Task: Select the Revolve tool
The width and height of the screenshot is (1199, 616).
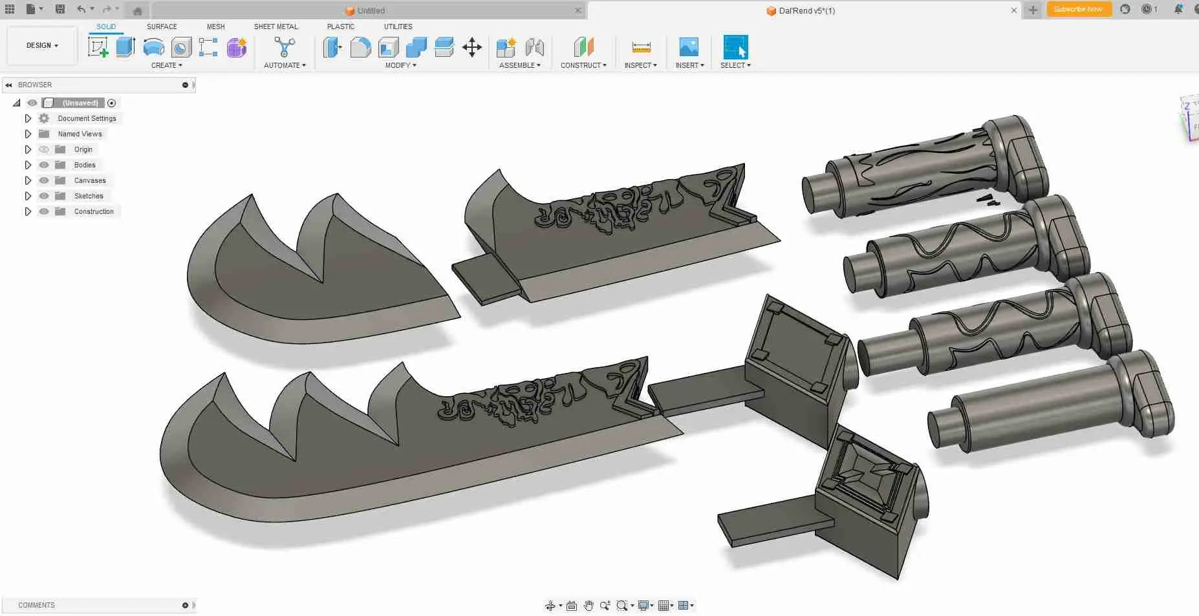Action: click(153, 47)
